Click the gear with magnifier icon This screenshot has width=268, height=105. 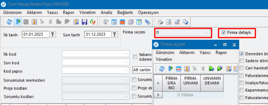point(177,22)
